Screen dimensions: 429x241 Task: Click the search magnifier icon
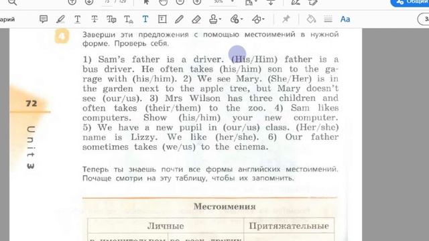coord(12,2)
